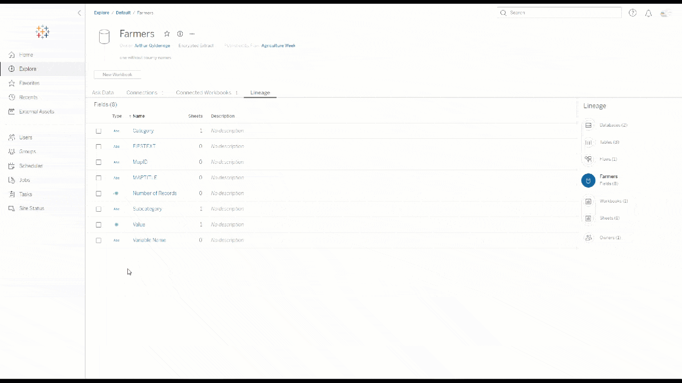Check the Category field checkbox
Viewport: 682px width, 383px height.
pos(99,131)
